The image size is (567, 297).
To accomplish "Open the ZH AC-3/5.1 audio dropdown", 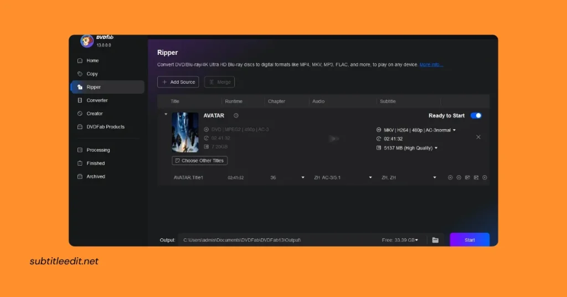I will (x=370, y=178).
